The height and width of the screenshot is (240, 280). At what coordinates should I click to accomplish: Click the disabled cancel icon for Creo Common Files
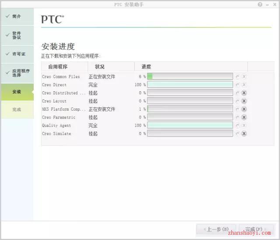(244, 77)
